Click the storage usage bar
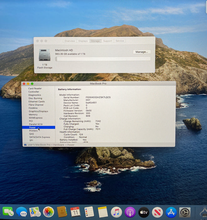The image size is (207, 220). point(103,59)
